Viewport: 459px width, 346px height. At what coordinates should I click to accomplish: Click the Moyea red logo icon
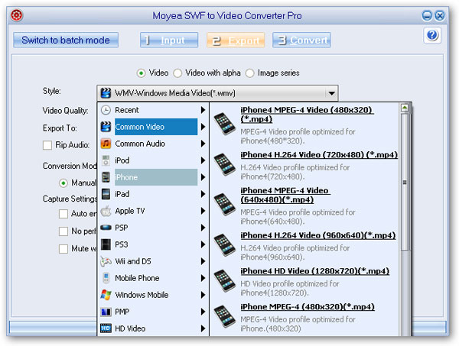pyautogui.click(x=17, y=15)
